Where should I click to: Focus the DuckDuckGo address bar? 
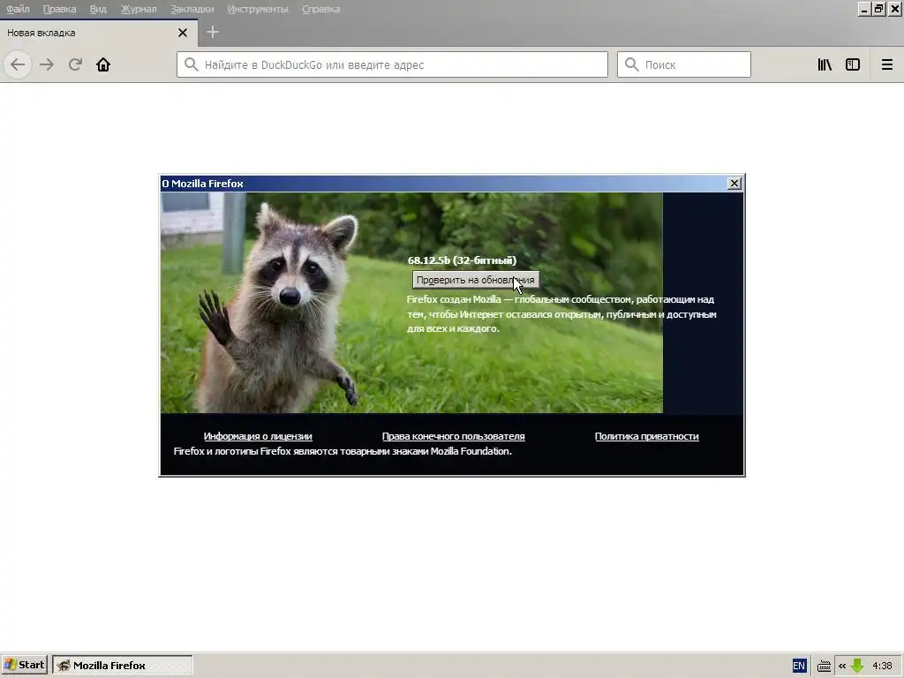tap(392, 64)
